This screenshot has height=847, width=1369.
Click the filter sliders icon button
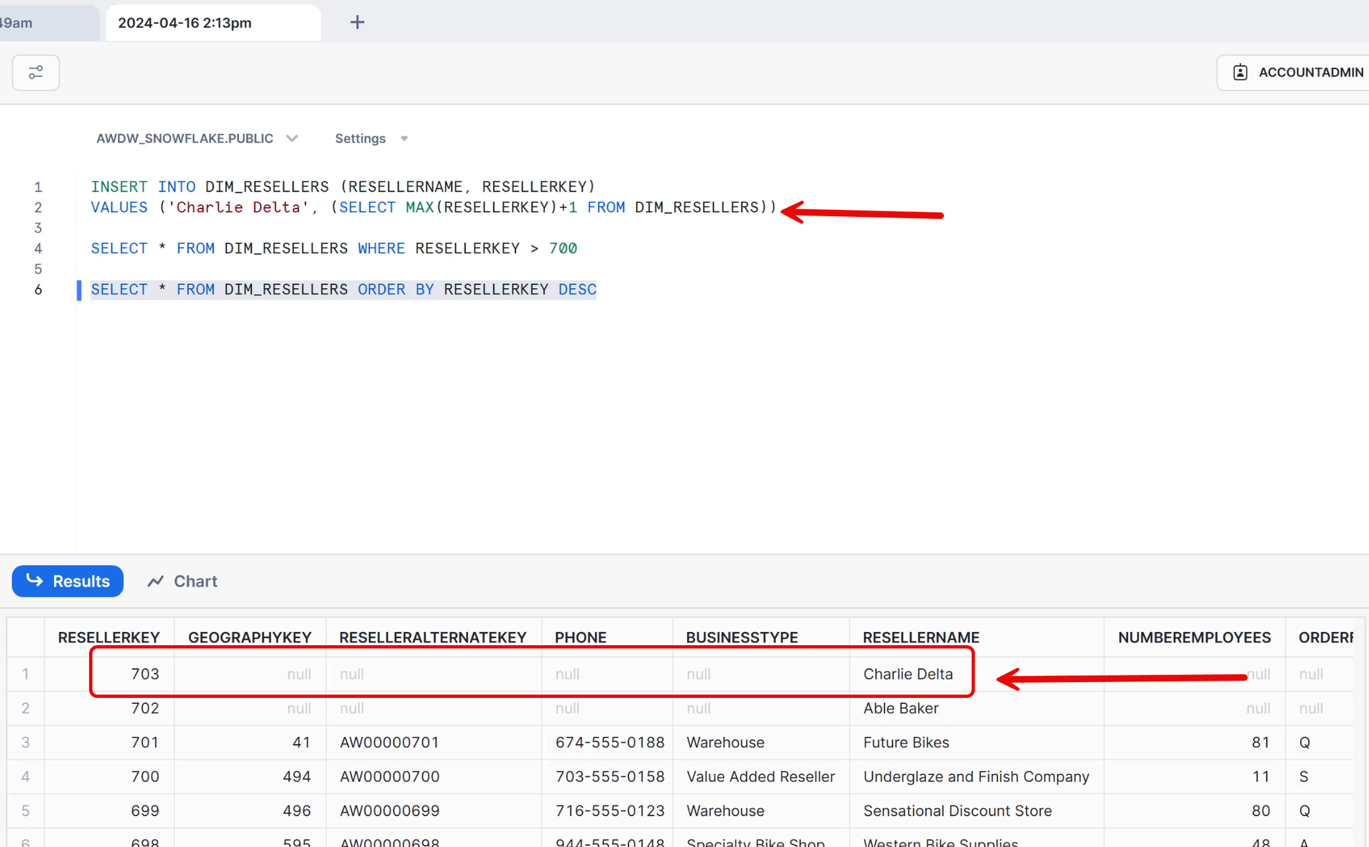point(36,73)
